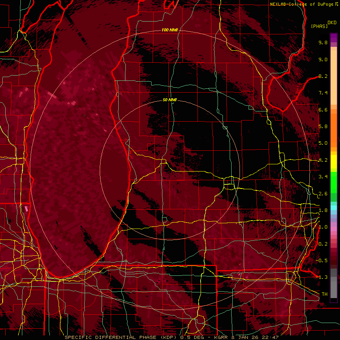Click the KGRR station identifier in the caption
Viewport: 340px width, 340px height.
221,337
